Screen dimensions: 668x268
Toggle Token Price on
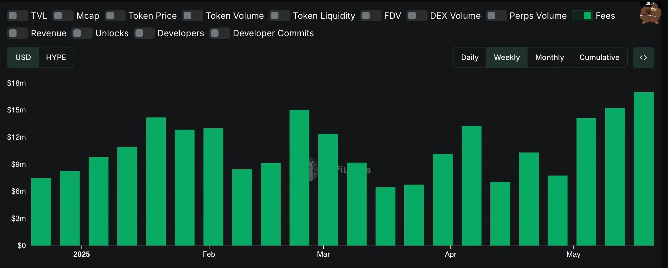pos(115,16)
